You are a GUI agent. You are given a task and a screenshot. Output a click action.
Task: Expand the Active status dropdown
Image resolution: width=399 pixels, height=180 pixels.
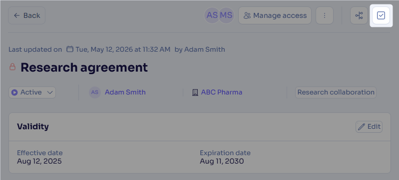click(x=32, y=92)
